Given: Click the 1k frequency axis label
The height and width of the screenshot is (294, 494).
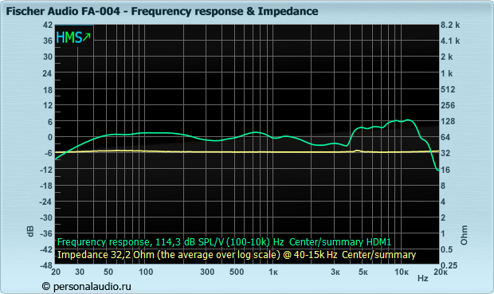Looking at the screenshot, I should [x=273, y=272].
